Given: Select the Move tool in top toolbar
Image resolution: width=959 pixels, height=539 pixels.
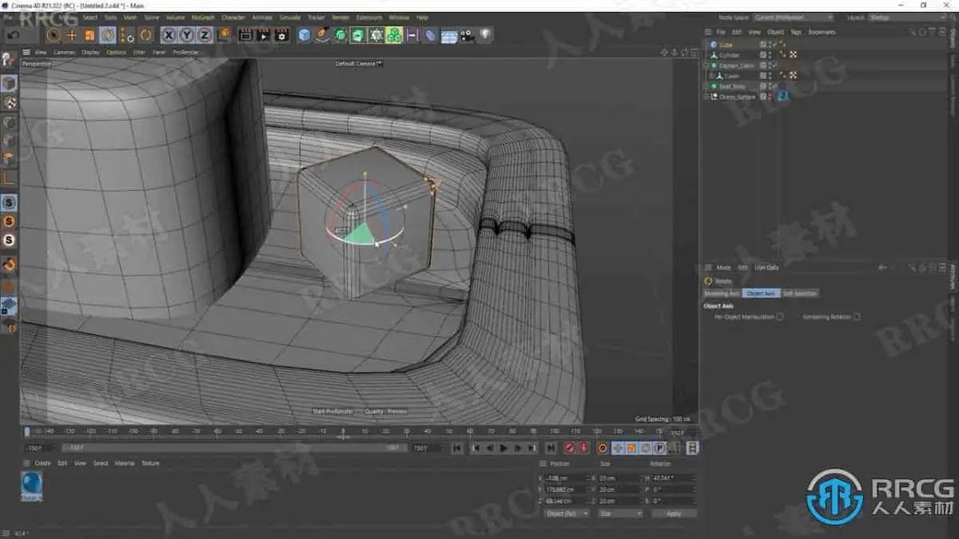Looking at the screenshot, I should pos(72,35).
